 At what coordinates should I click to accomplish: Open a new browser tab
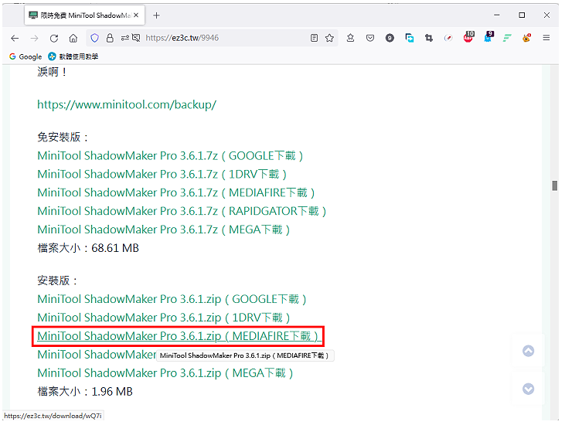coord(156,15)
